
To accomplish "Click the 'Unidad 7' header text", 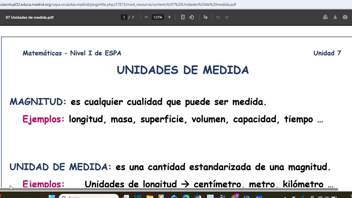I will (x=327, y=53).
